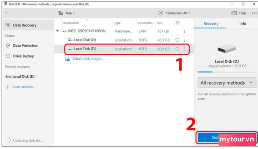Screen dimensions: 258x149
Task: Sort by Size column header
Action: (x=160, y=23)
